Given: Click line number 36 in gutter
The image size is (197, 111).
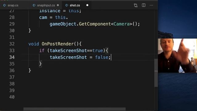Looking at the screenshot, I should point(12,71).
